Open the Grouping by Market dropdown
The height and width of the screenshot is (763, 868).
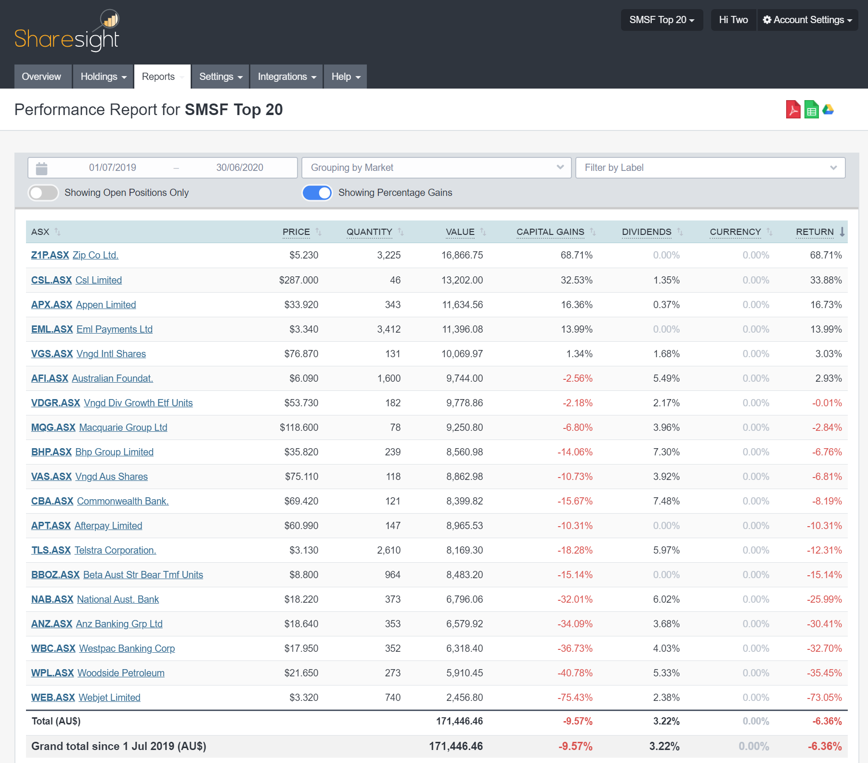[436, 168]
